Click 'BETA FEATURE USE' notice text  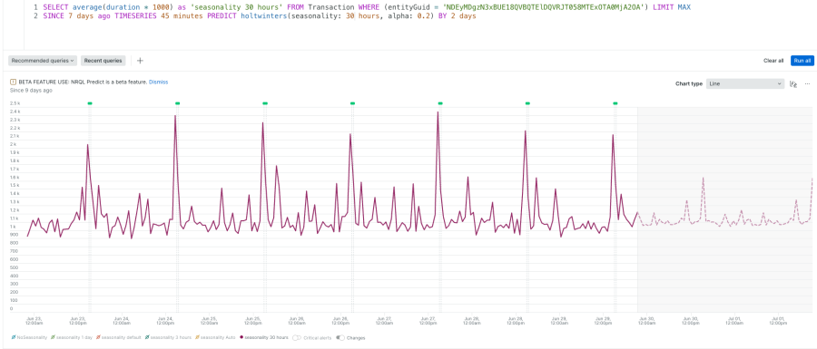[x=83, y=82]
